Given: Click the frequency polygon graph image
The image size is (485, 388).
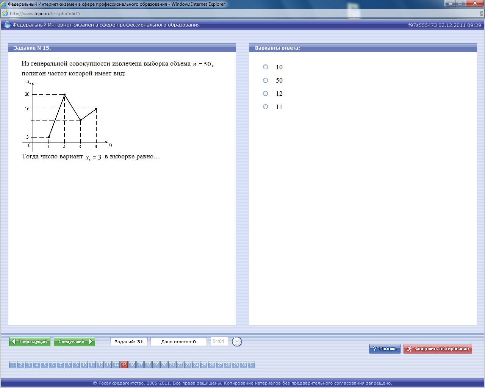Looking at the screenshot, I should [x=67, y=115].
